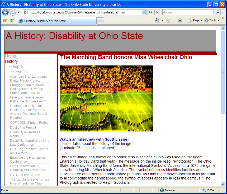Viewport: 227px width, 194px height.
Task: Go forward with the Forward arrow button
Action: pyautogui.click(x=13, y=12)
